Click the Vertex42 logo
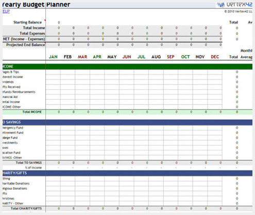Image resolution: width=255 pixels, height=215 pixels. click(x=234, y=5)
